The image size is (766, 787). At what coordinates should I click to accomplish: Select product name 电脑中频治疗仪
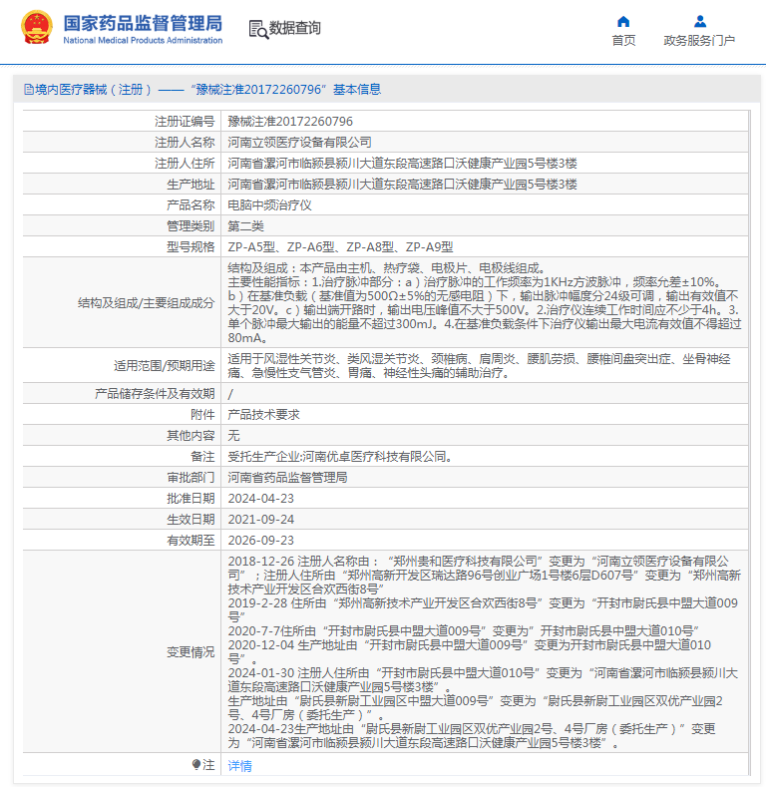pyautogui.click(x=269, y=204)
